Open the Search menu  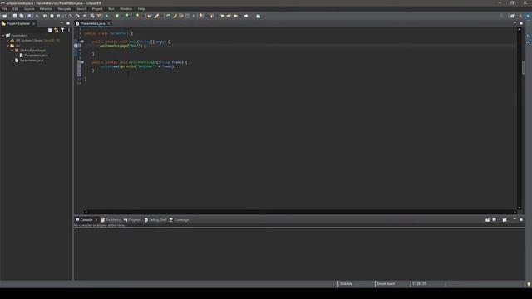tap(81, 9)
